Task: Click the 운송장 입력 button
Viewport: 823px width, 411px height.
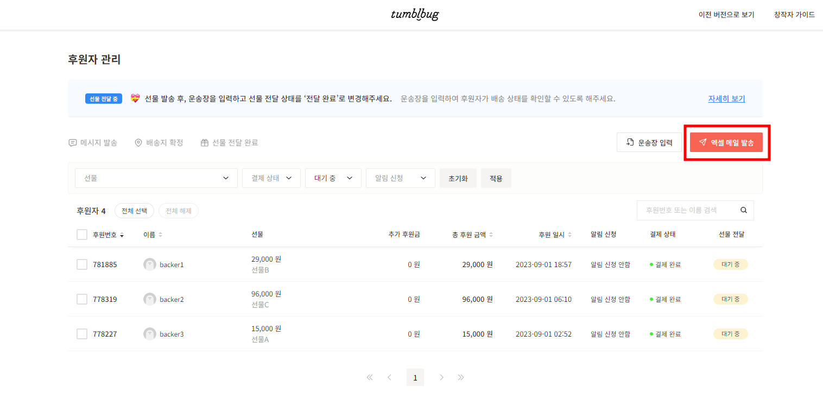Action: click(649, 142)
